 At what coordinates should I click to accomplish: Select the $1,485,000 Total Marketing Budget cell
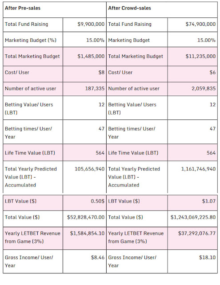[84, 57]
